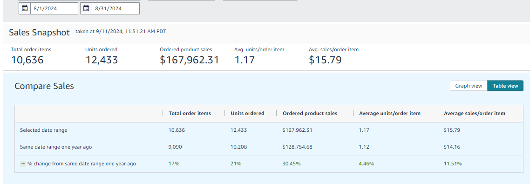Click the Compare Sales heading
530x184 pixels.
tap(44, 86)
